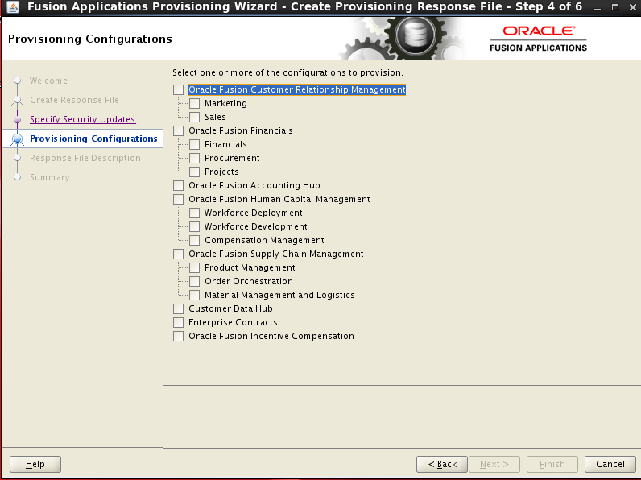The width and height of the screenshot is (641, 480).
Task: Select the Create Response File step text
Action: click(x=74, y=100)
